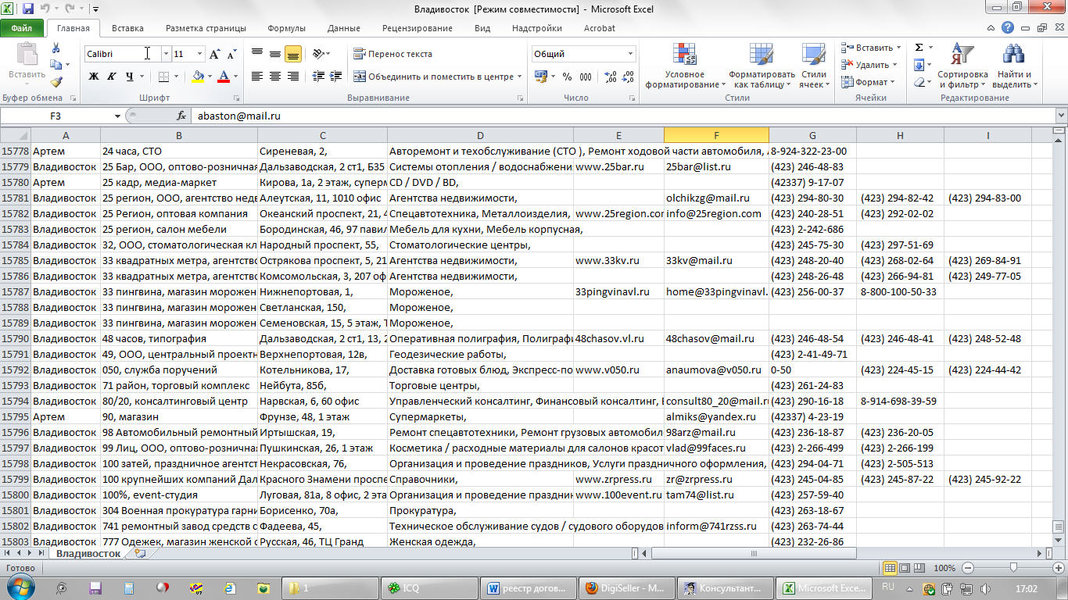Click Вставить cells button

tap(867, 48)
